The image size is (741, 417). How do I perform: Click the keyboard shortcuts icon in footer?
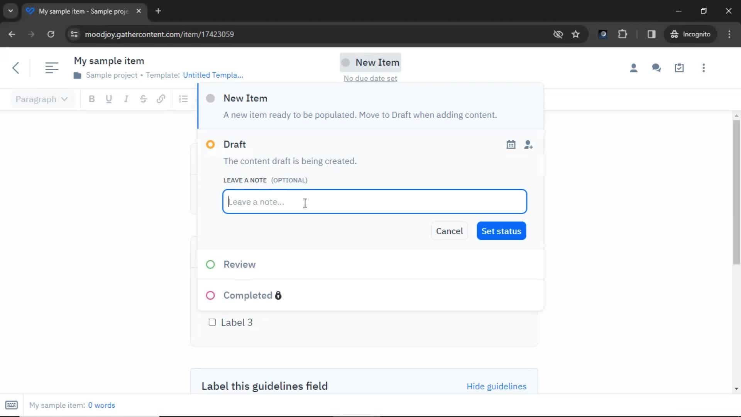12,405
